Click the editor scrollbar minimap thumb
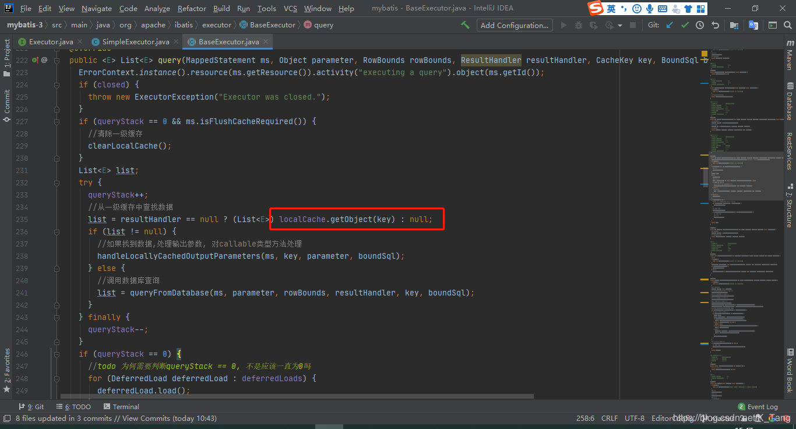This screenshot has width=796, height=429. [745, 176]
